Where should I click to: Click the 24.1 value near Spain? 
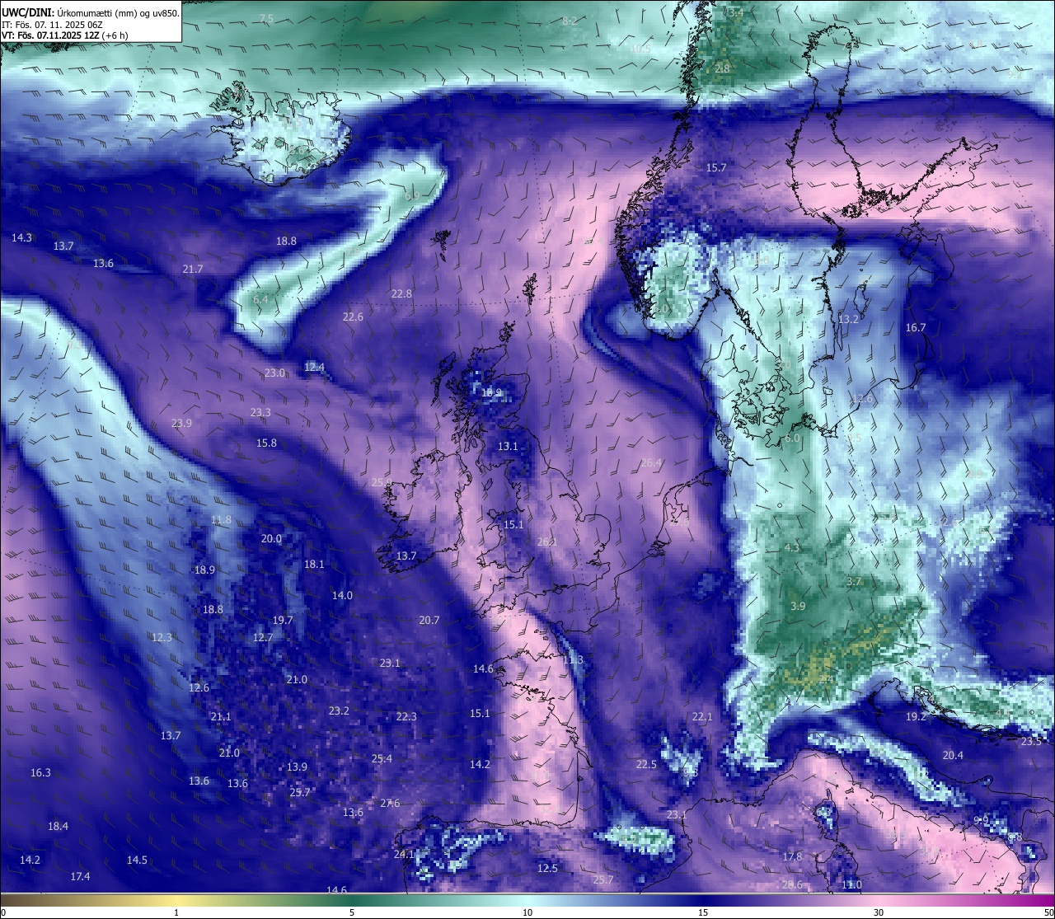[x=404, y=854]
